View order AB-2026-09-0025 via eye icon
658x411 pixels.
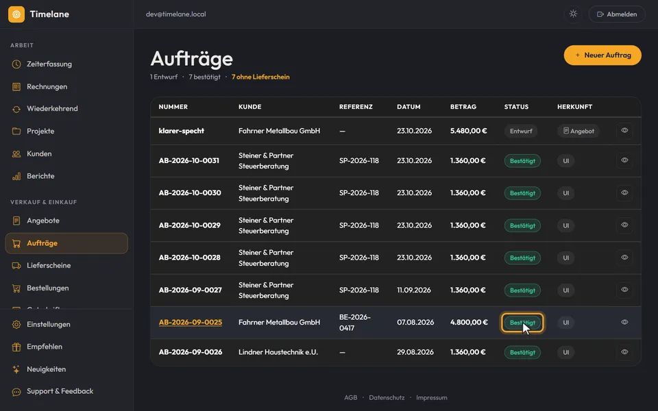[x=624, y=322]
